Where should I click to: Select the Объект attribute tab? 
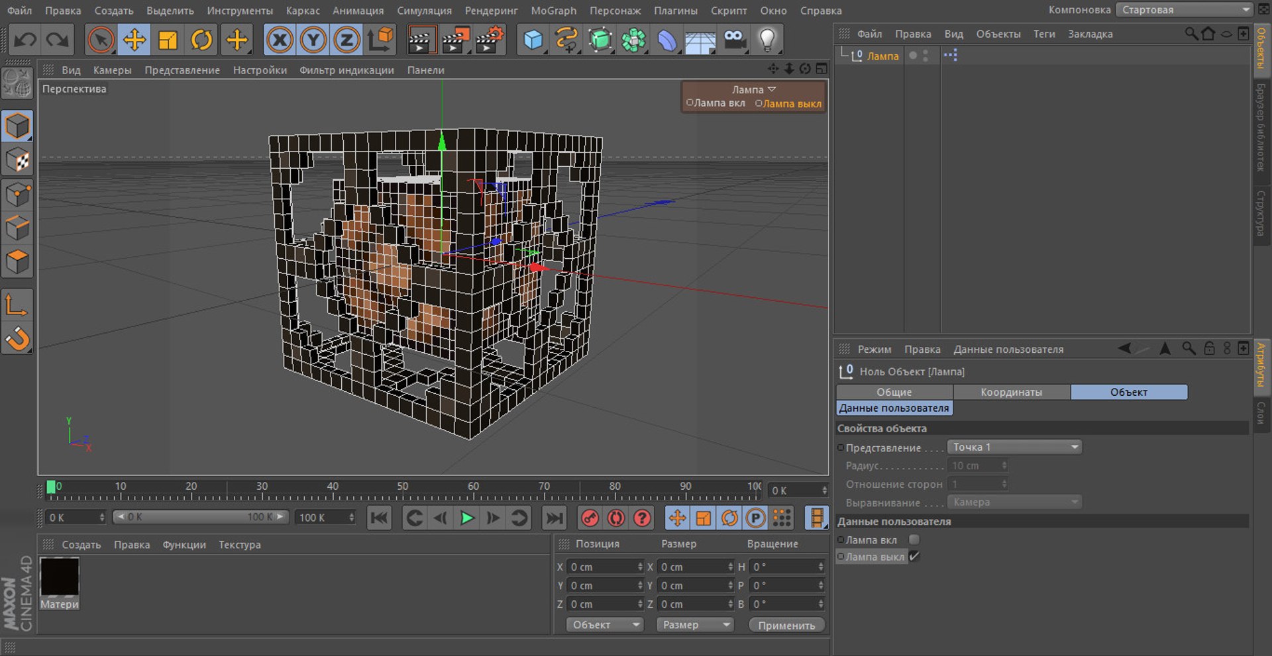pyautogui.click(x=1129, y=392)
